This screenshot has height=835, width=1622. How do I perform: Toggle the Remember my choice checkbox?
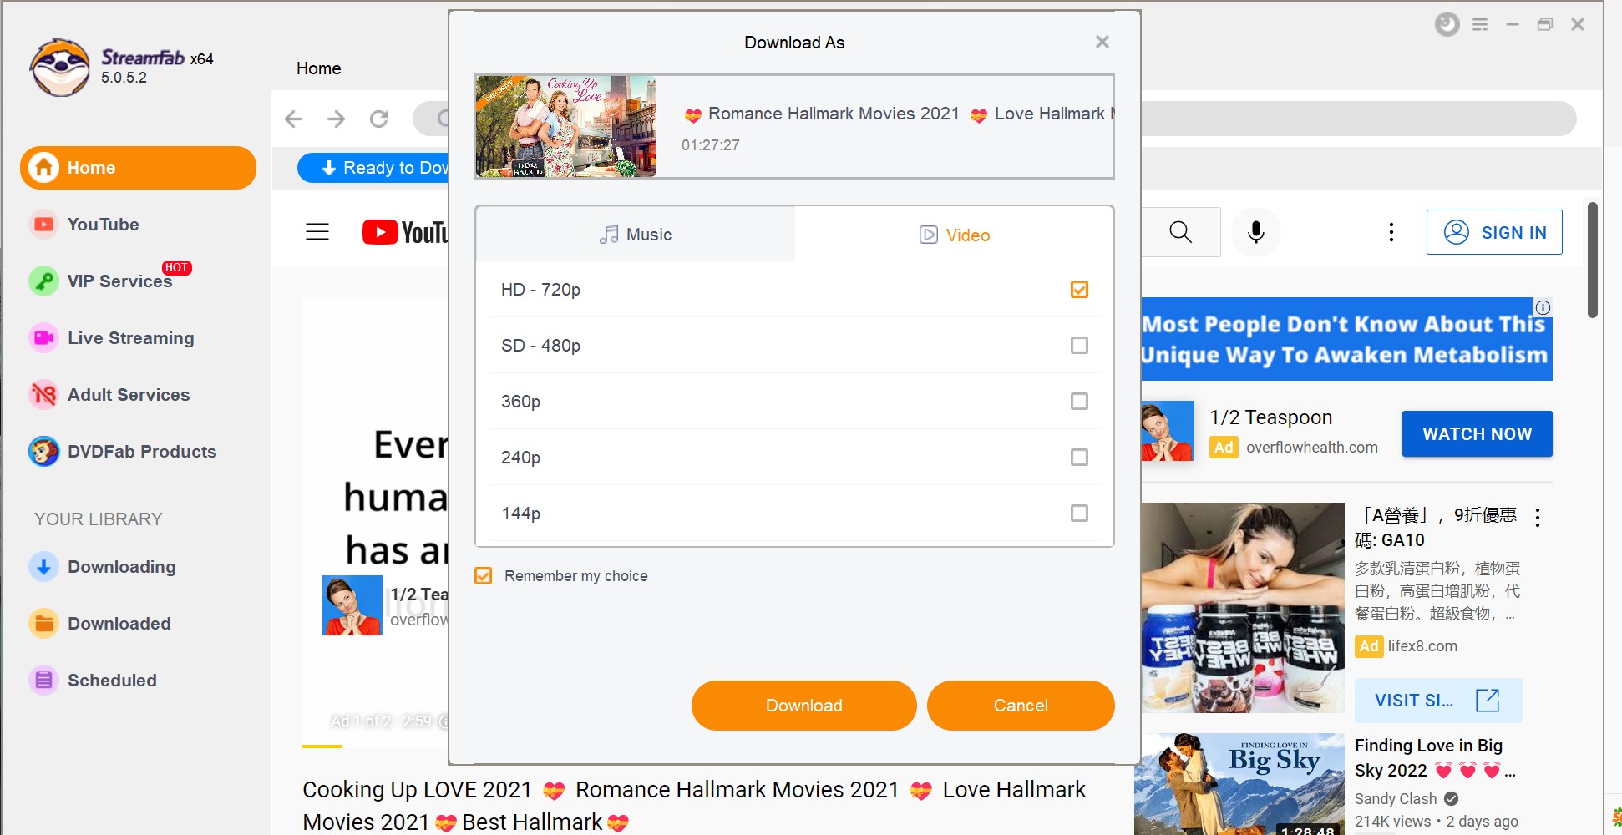(x=484, y=576)
